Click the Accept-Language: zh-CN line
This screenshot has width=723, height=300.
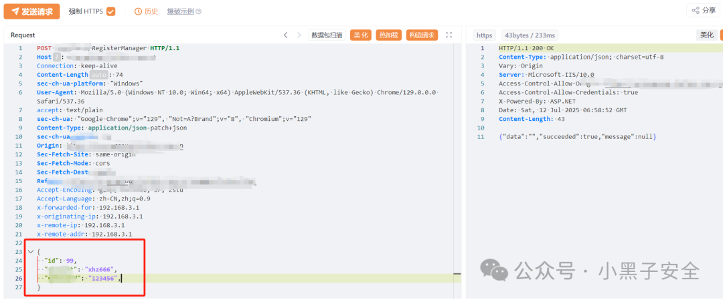tap(94, 198)
